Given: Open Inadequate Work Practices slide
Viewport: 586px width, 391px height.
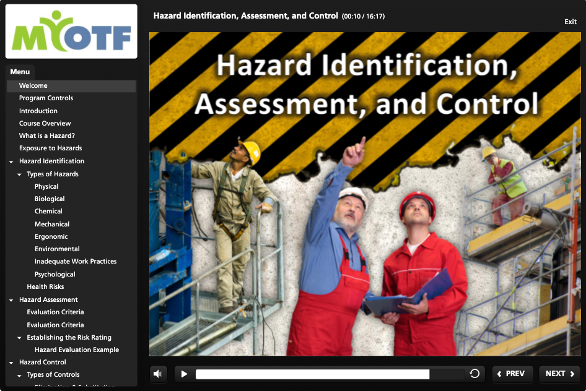Looking at the screenshot, I should pyautogui.click(x=76, y=262).
